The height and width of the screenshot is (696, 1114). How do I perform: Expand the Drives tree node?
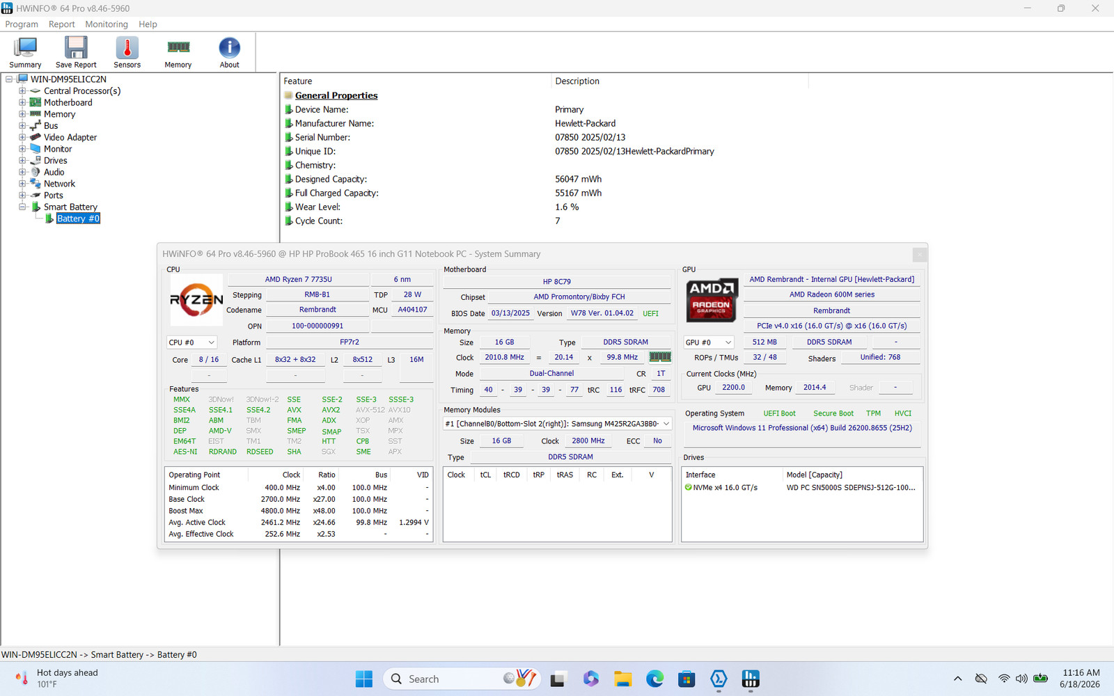pyautogui.click(x=22, y=161)
